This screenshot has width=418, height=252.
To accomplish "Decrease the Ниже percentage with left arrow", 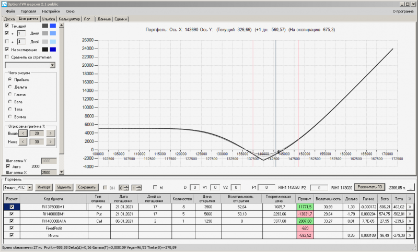I will pos(23,142).
